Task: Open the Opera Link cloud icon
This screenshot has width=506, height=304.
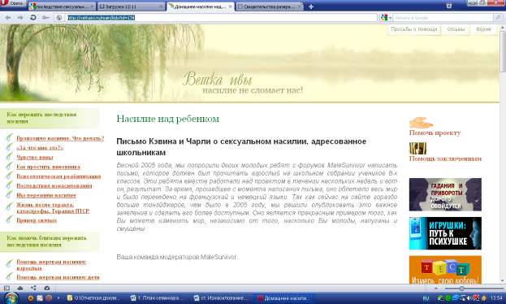Action: (x=20, y=288)
